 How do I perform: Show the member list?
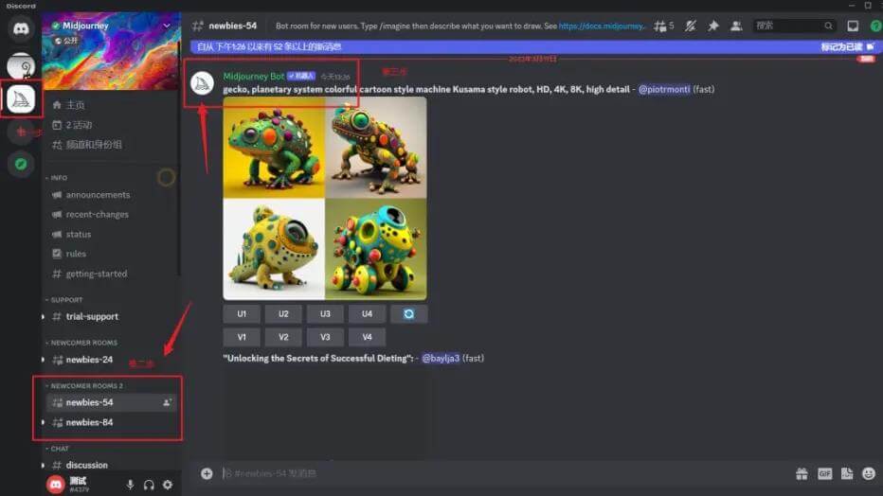pos(736,26)
